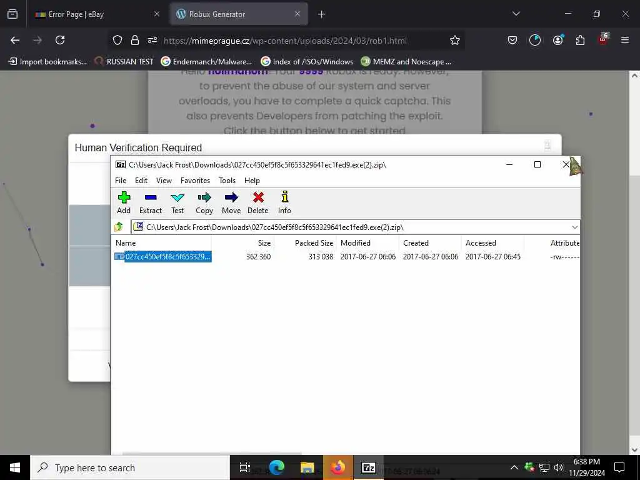The width and height of the screenshot is (640, 480).
Task: Open the Endermanch/Malware... bookmark
Action: pyautogui.click(x=206, y=62)
